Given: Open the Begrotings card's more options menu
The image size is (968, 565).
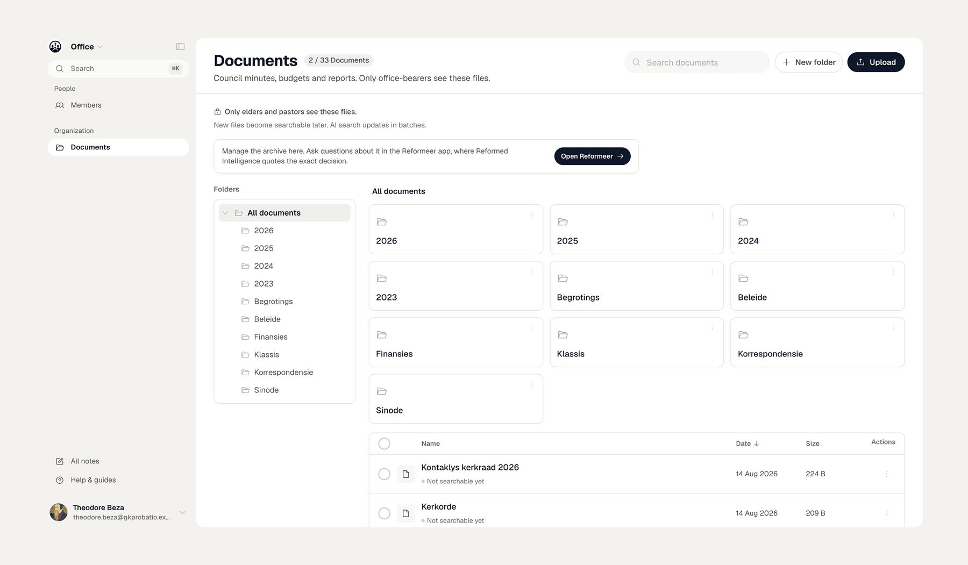Looking at the screenshot, I should 713,272.
